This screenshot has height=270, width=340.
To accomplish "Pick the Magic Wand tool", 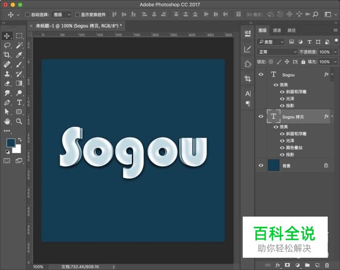I will pyautogui.click(x=19, y=46).
